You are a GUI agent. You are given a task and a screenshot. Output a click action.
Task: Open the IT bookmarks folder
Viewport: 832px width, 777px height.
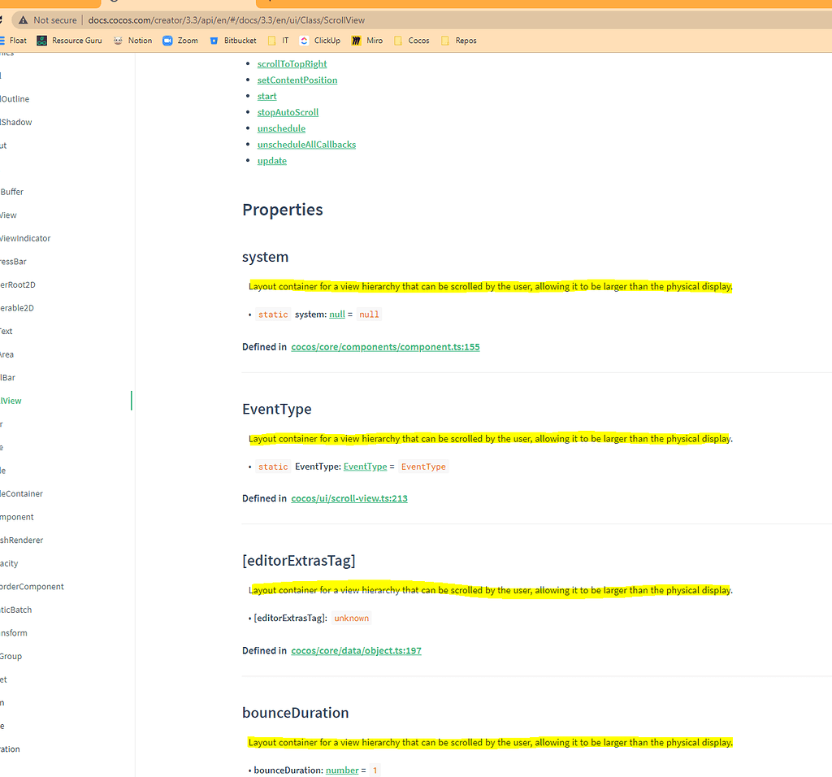(x=279, y=41)
